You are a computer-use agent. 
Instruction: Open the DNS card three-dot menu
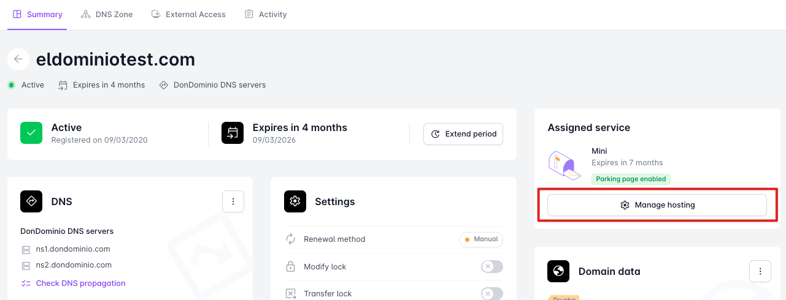(233, 201)
